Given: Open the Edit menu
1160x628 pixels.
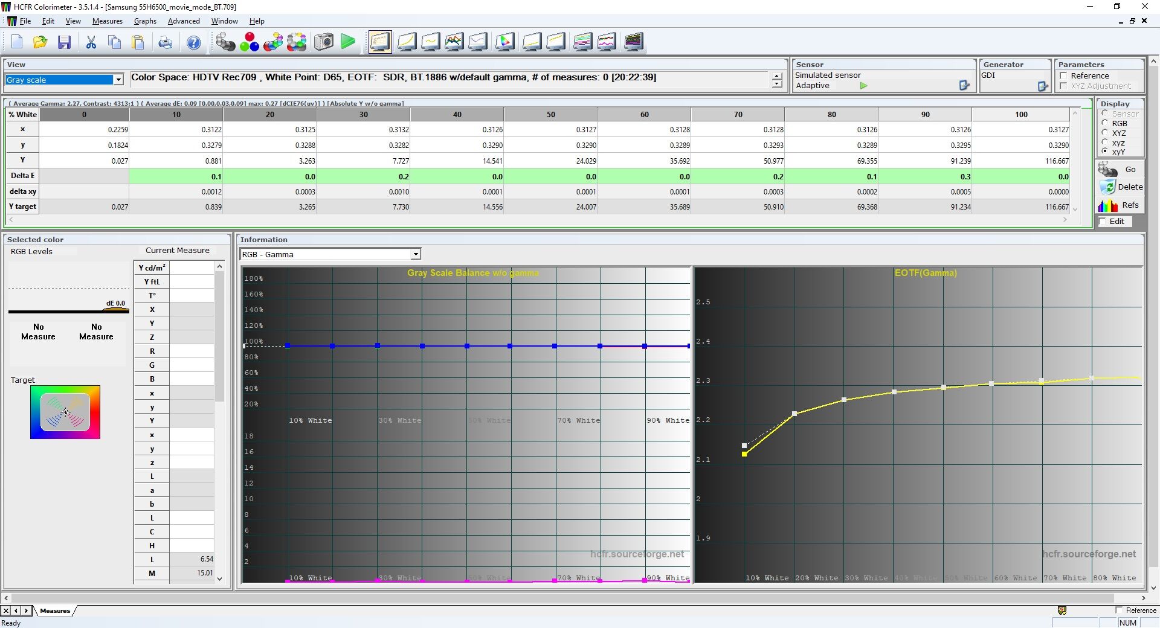Looking at the screenshot, I should point(48,21).
